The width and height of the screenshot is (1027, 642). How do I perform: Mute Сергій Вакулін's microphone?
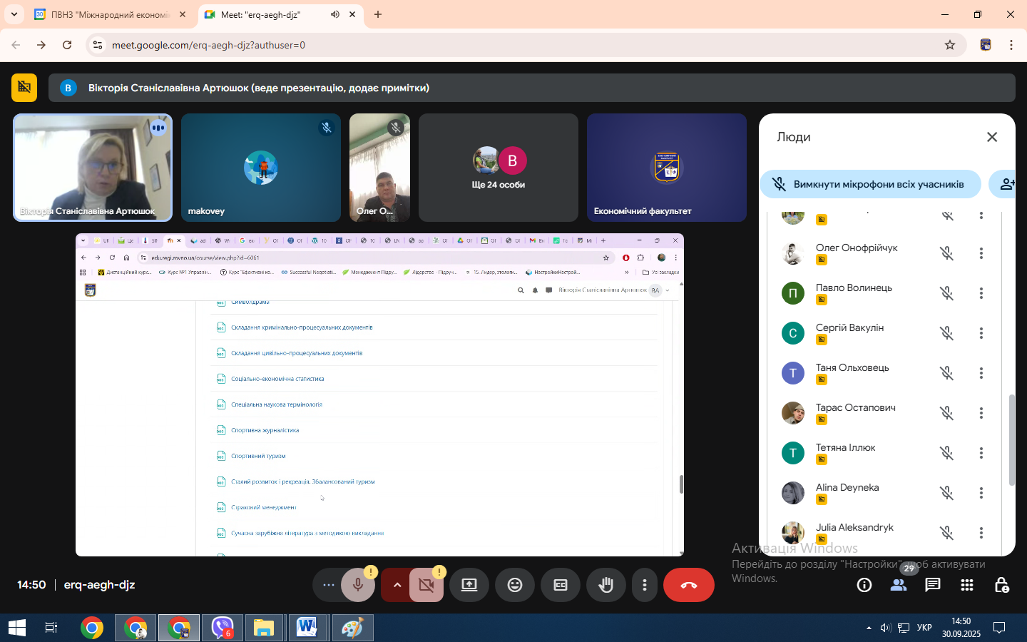(946, 333)
